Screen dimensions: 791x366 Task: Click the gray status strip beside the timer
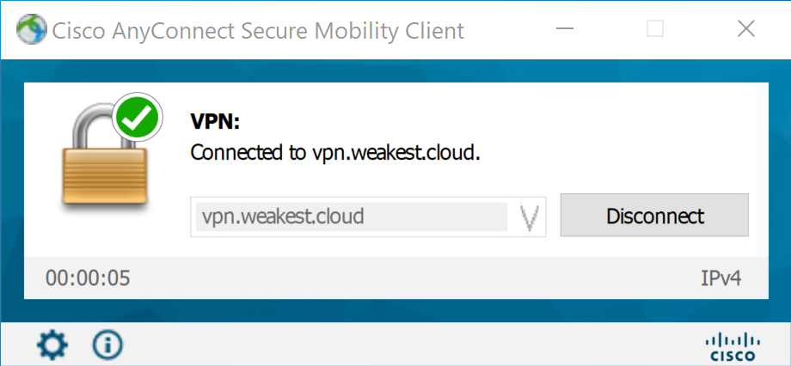pyautogui.click(x=414, y=278)
